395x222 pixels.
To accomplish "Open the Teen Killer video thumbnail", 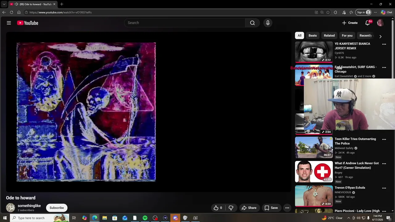I will [x=314, y=147].
